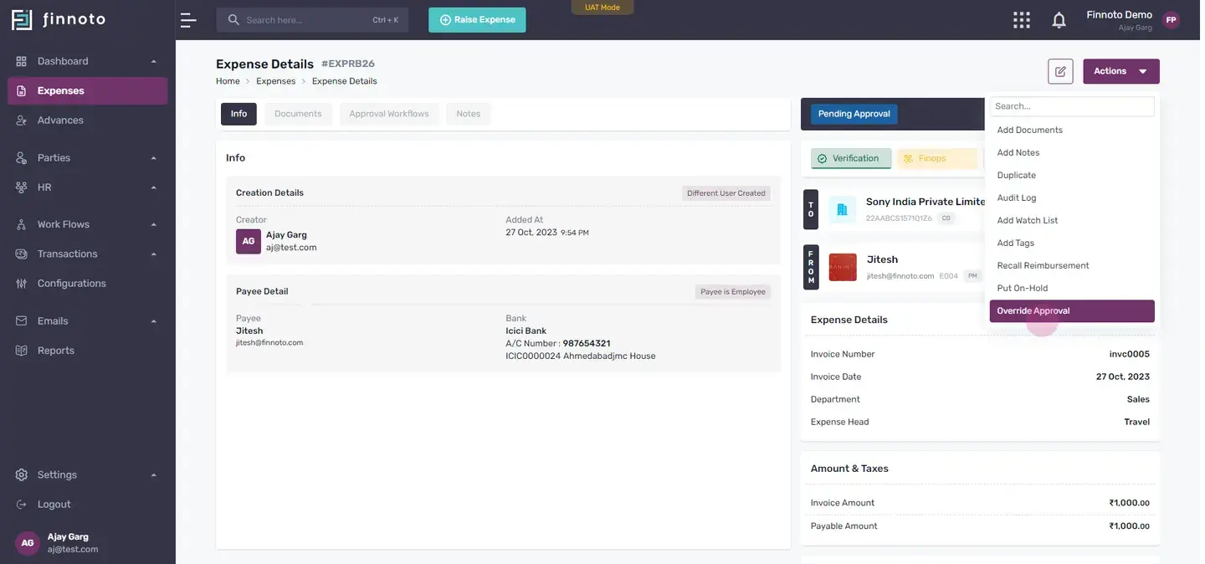Screen dimensions: 1205x564
Task: Click the Finnoto logo icon
Action: tap(22, 19)
